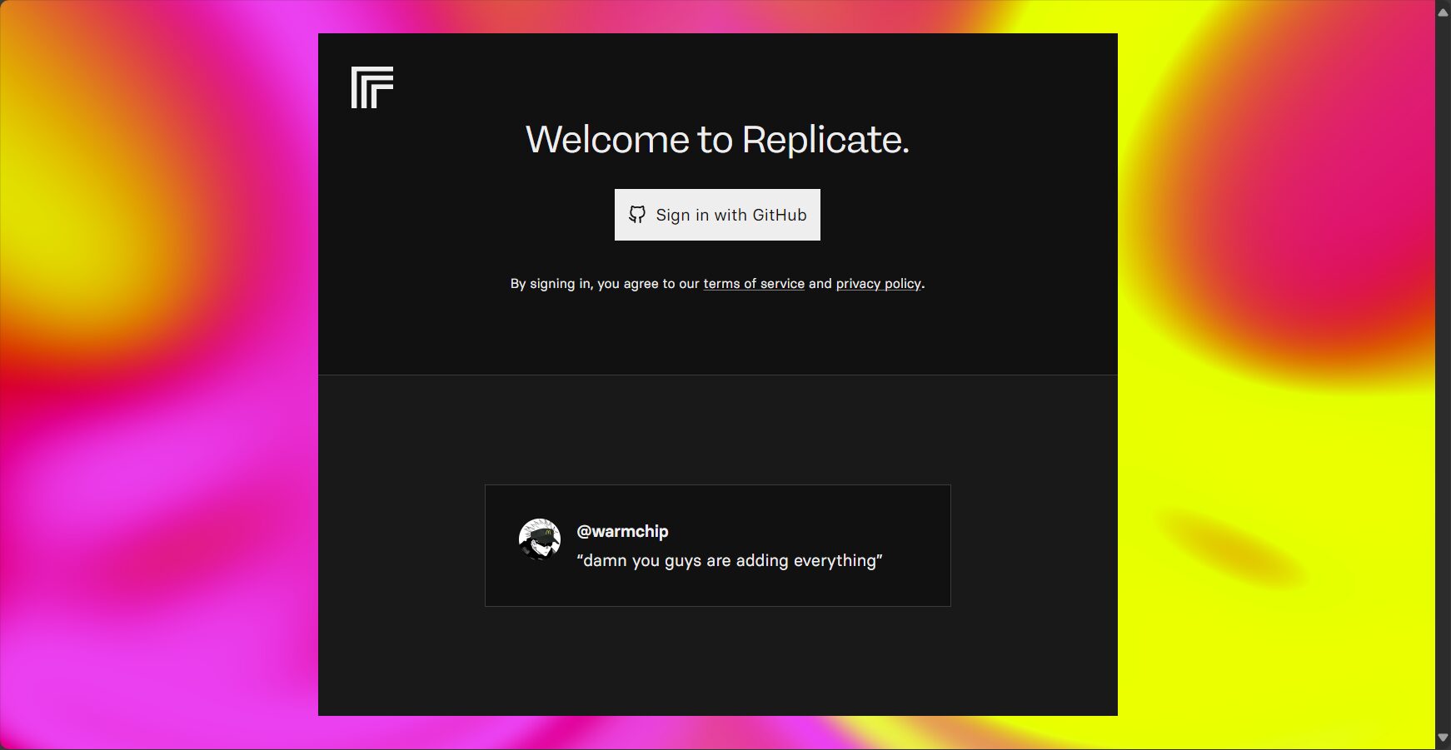
Task: Click the Replicate logo icon
Action: [372, 87]
